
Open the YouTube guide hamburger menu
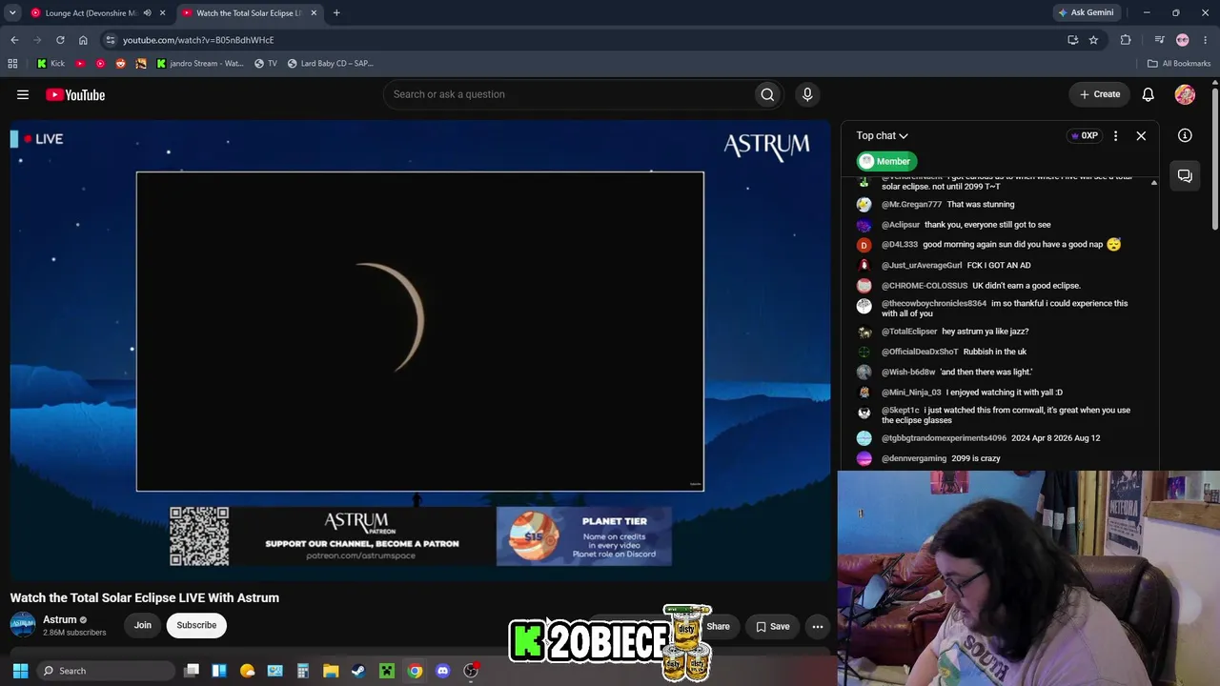pyautogui.click(x=23, y=94)
